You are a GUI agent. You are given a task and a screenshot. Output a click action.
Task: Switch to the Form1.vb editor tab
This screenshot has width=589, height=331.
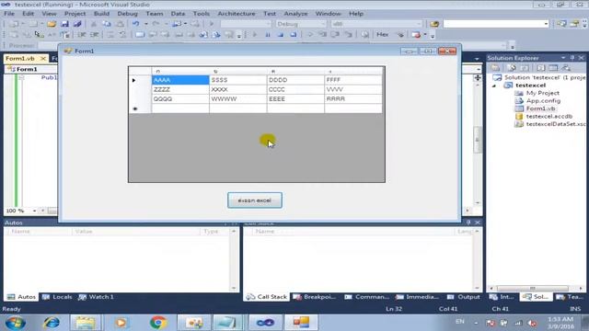pos(20,59)
